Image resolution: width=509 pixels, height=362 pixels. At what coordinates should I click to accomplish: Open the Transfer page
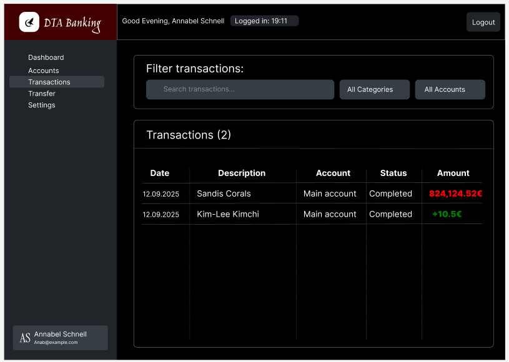pos(42,94)
